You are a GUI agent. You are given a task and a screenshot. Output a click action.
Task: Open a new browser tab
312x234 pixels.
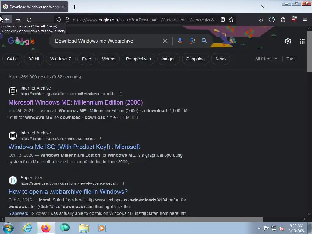[x=74, y=7]
